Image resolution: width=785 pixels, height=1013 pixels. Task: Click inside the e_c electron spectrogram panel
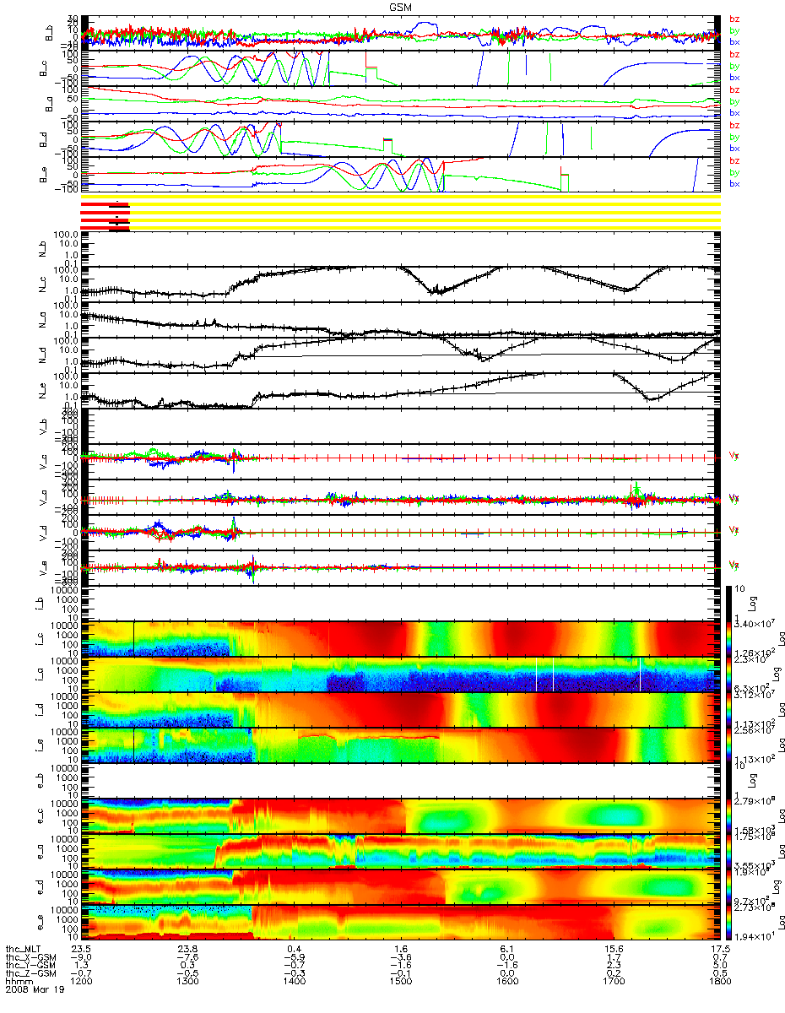pos(403,815)
